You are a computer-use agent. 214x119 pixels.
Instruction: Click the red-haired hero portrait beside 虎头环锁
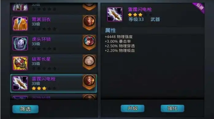[89, 41]
